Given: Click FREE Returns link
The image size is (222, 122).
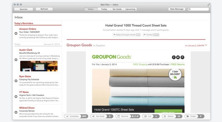Looking at the screenshot, I should (x=178, y=64).
